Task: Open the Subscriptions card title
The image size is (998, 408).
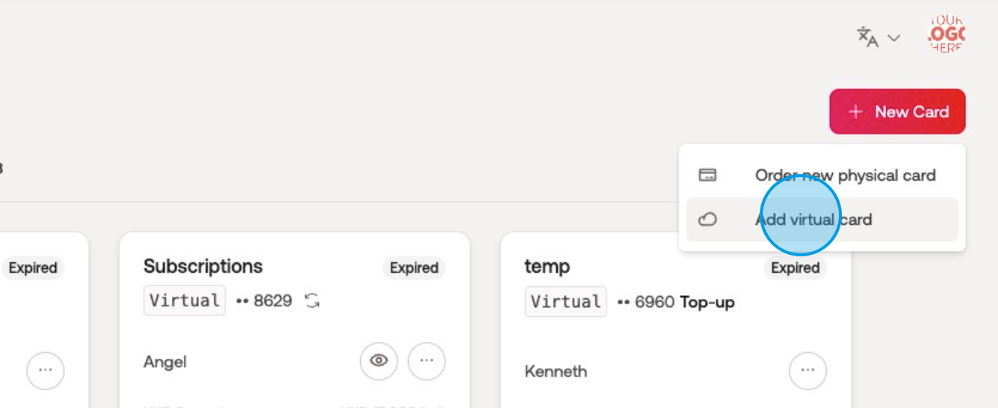Action: (x=203, y=267)
